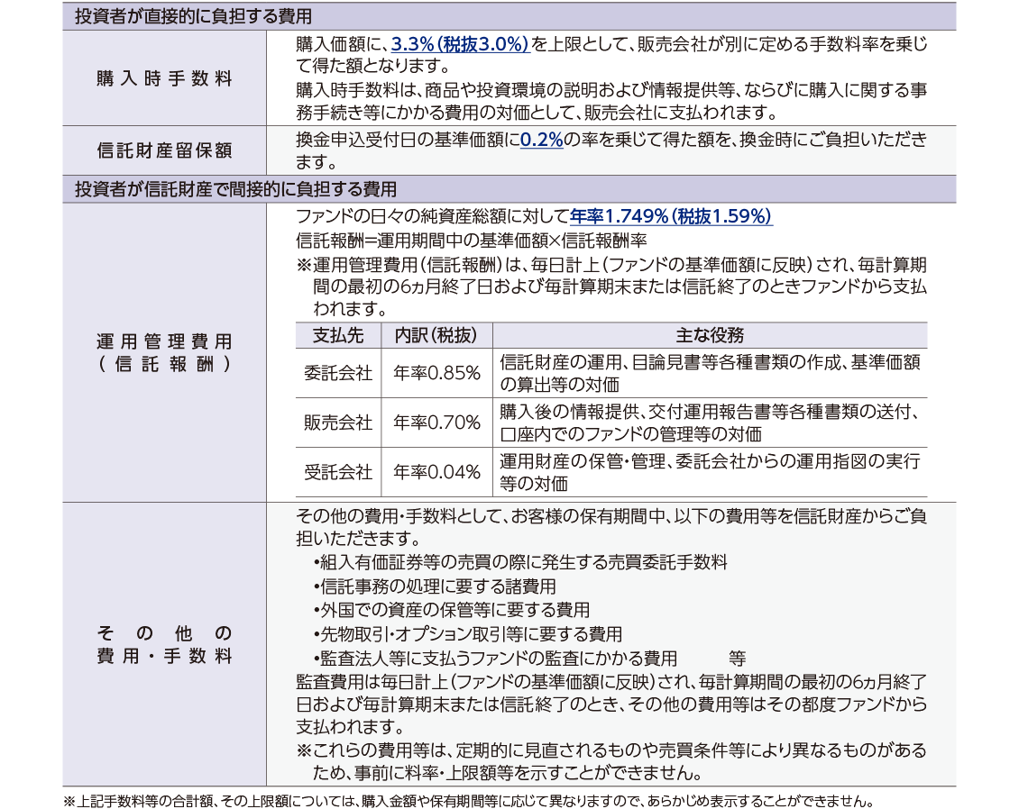Click the 3.3%(税抜3.0%) underlined link
Screen dimensions: 1019x809
461,44
